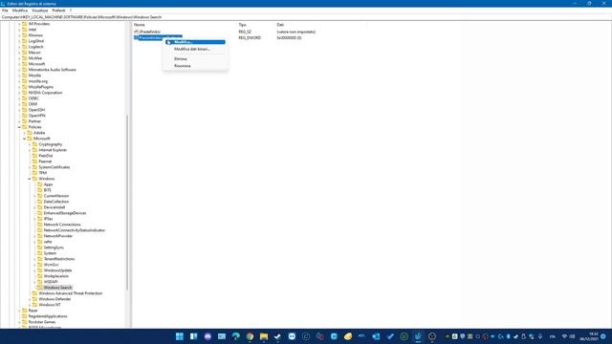Expand the Internet Explorer key
Viewport: 612px width, 344px height.
30,150
